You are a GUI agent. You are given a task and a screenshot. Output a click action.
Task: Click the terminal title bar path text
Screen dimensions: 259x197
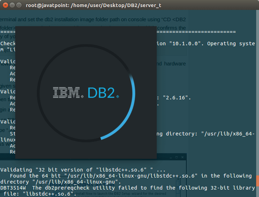(x=93, y=5)
